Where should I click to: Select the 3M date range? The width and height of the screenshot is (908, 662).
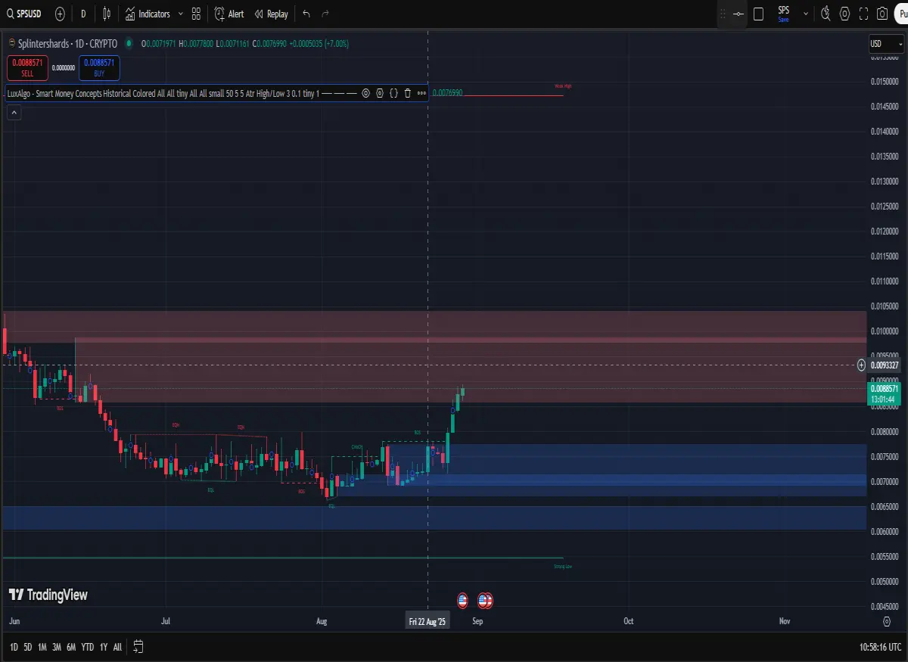pyautogui.click(x=57, y=648)
